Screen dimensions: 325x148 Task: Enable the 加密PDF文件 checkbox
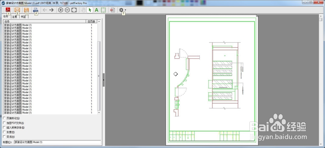point(4,123)
